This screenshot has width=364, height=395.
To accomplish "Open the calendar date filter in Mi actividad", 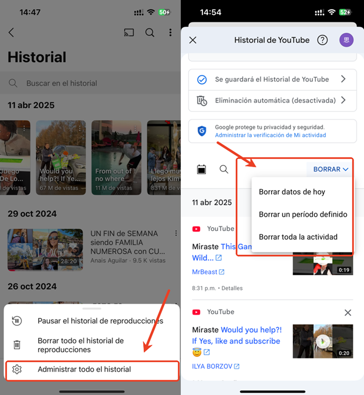I will pyautogui.click(x=201, y=169).
